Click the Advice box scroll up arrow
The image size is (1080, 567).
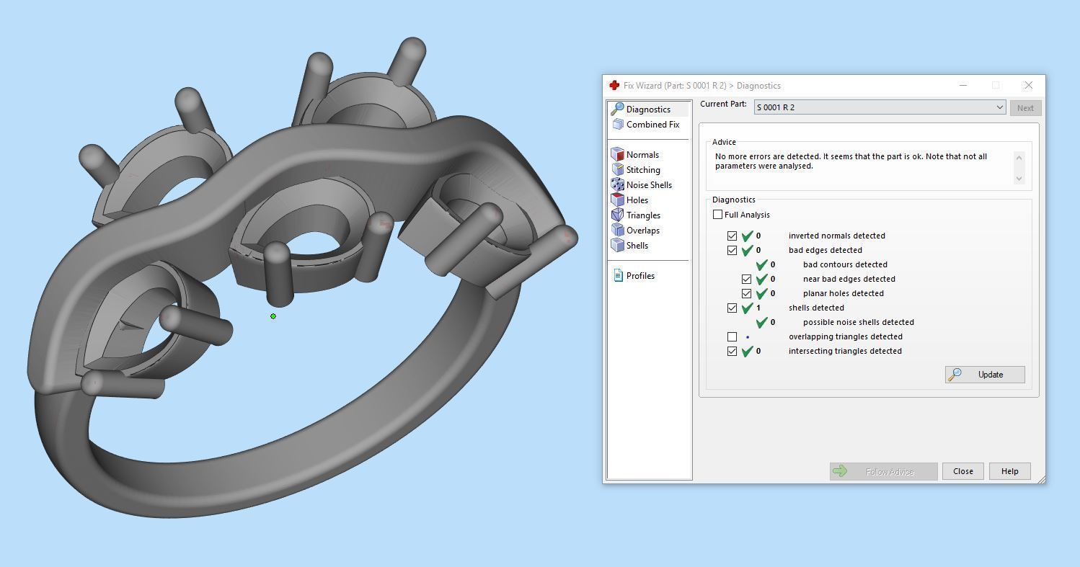tap(1019, 157)
